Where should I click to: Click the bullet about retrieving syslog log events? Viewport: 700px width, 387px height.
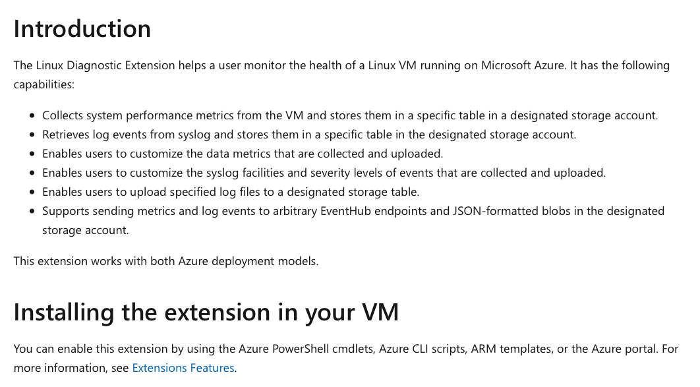308,134
